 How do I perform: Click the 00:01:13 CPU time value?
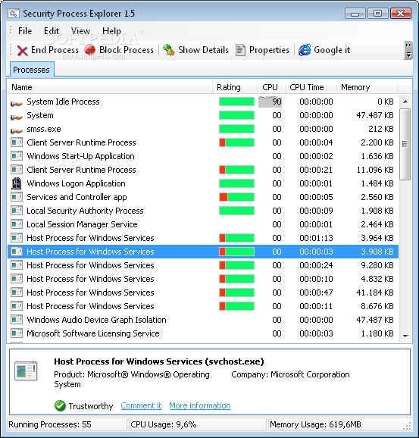[x=316, y=238]
